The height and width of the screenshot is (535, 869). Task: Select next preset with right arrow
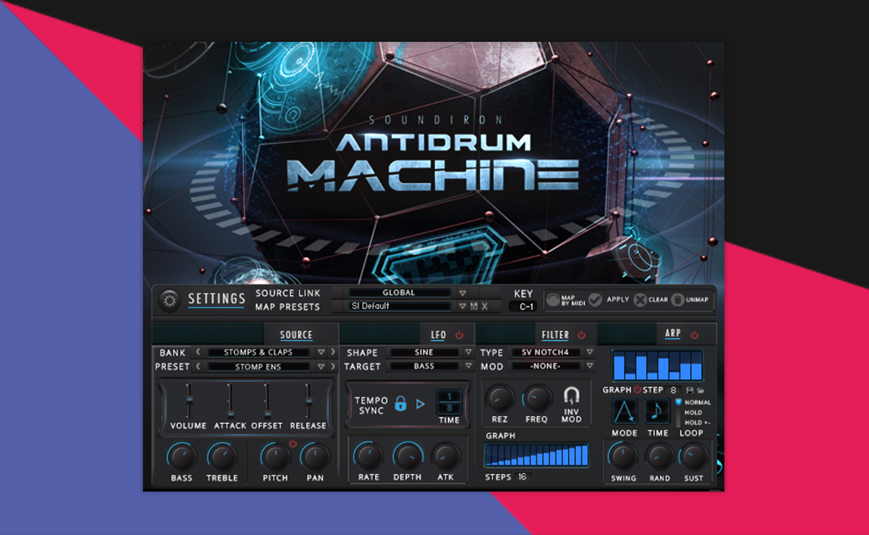[333, 366]
